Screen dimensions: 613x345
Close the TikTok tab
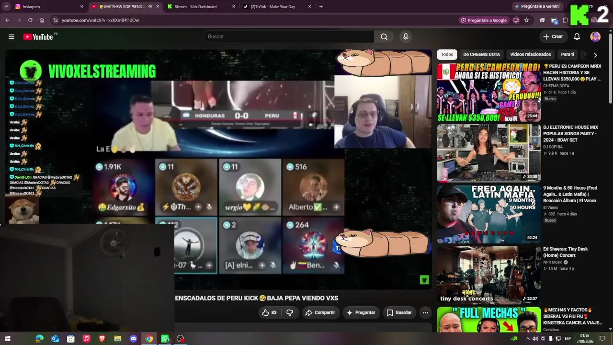tap(309, 7)
